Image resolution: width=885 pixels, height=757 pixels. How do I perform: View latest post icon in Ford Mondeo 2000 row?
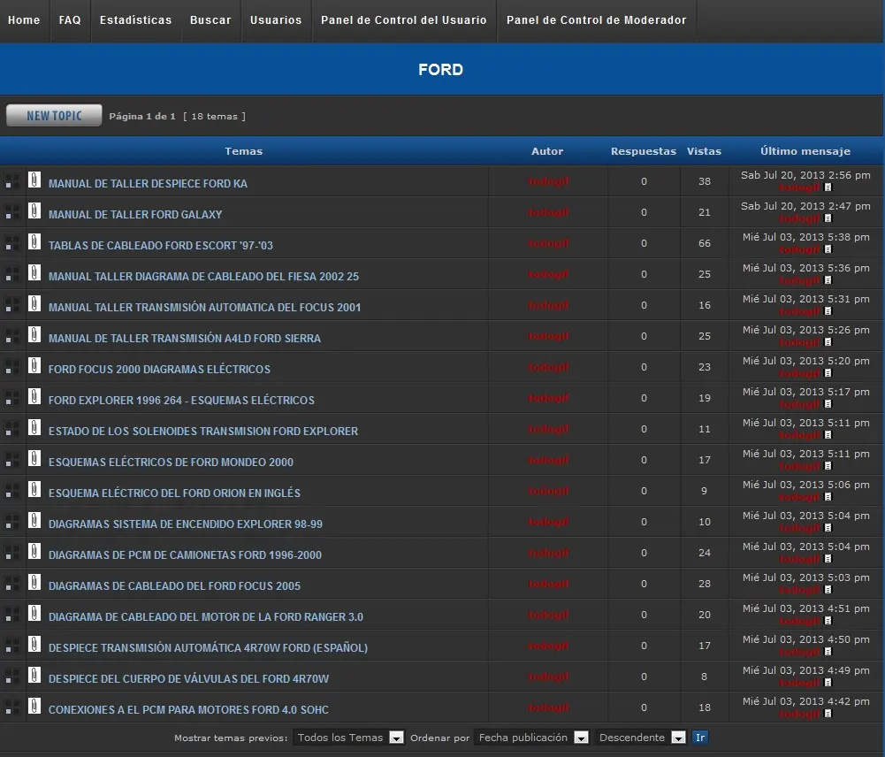point(828,466)
